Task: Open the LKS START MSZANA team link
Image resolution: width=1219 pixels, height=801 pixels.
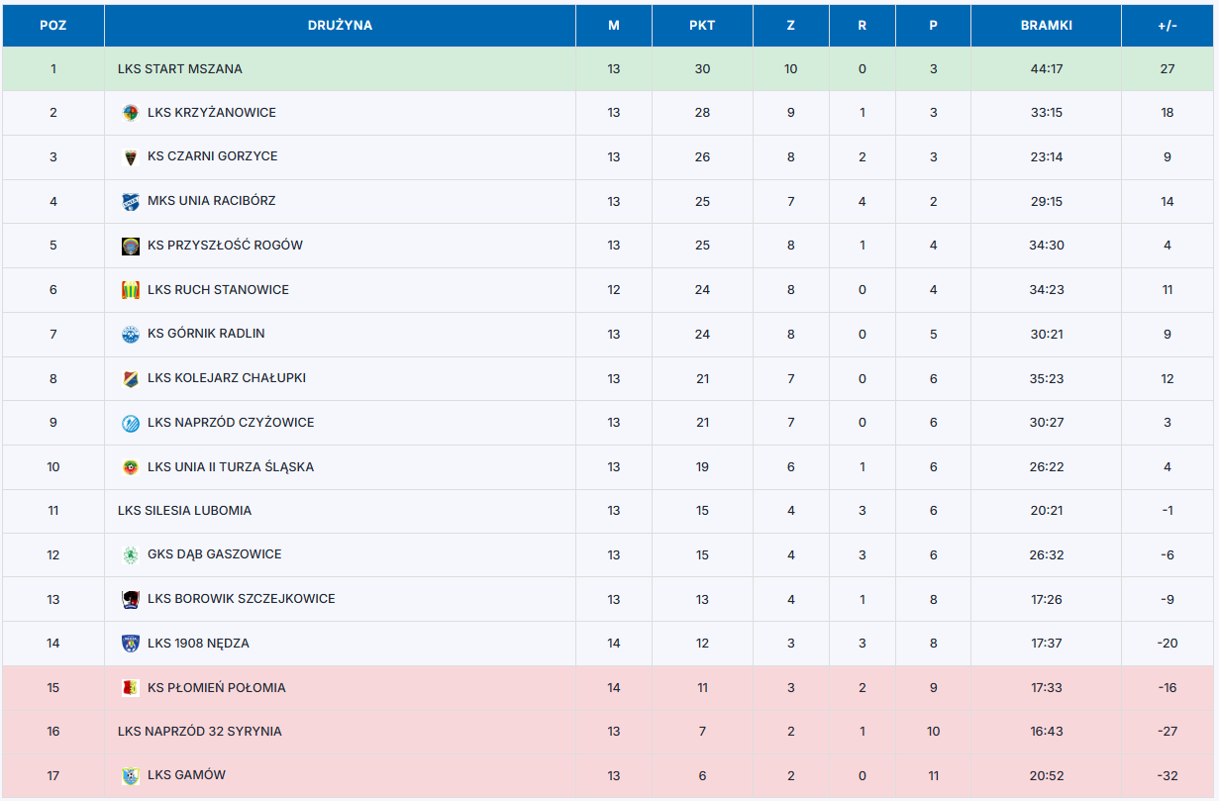Action: (179, 69)
